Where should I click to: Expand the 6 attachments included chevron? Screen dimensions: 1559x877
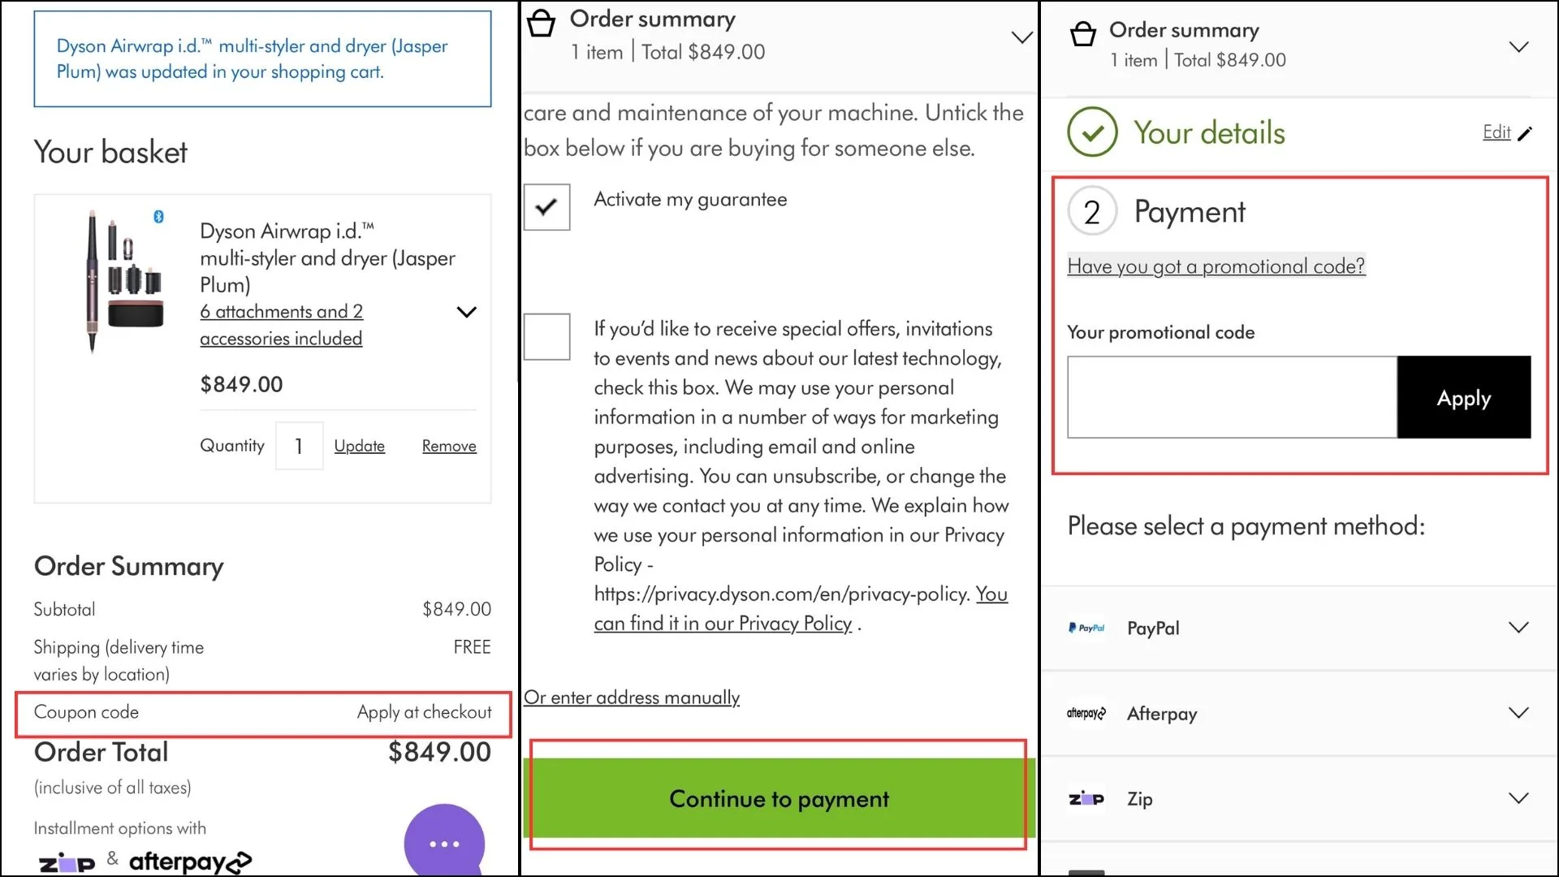[467, 312]
